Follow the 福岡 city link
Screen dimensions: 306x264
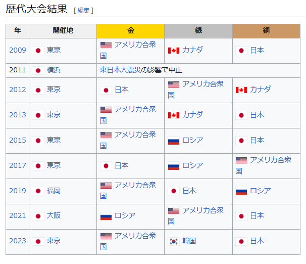coord(54,191)
